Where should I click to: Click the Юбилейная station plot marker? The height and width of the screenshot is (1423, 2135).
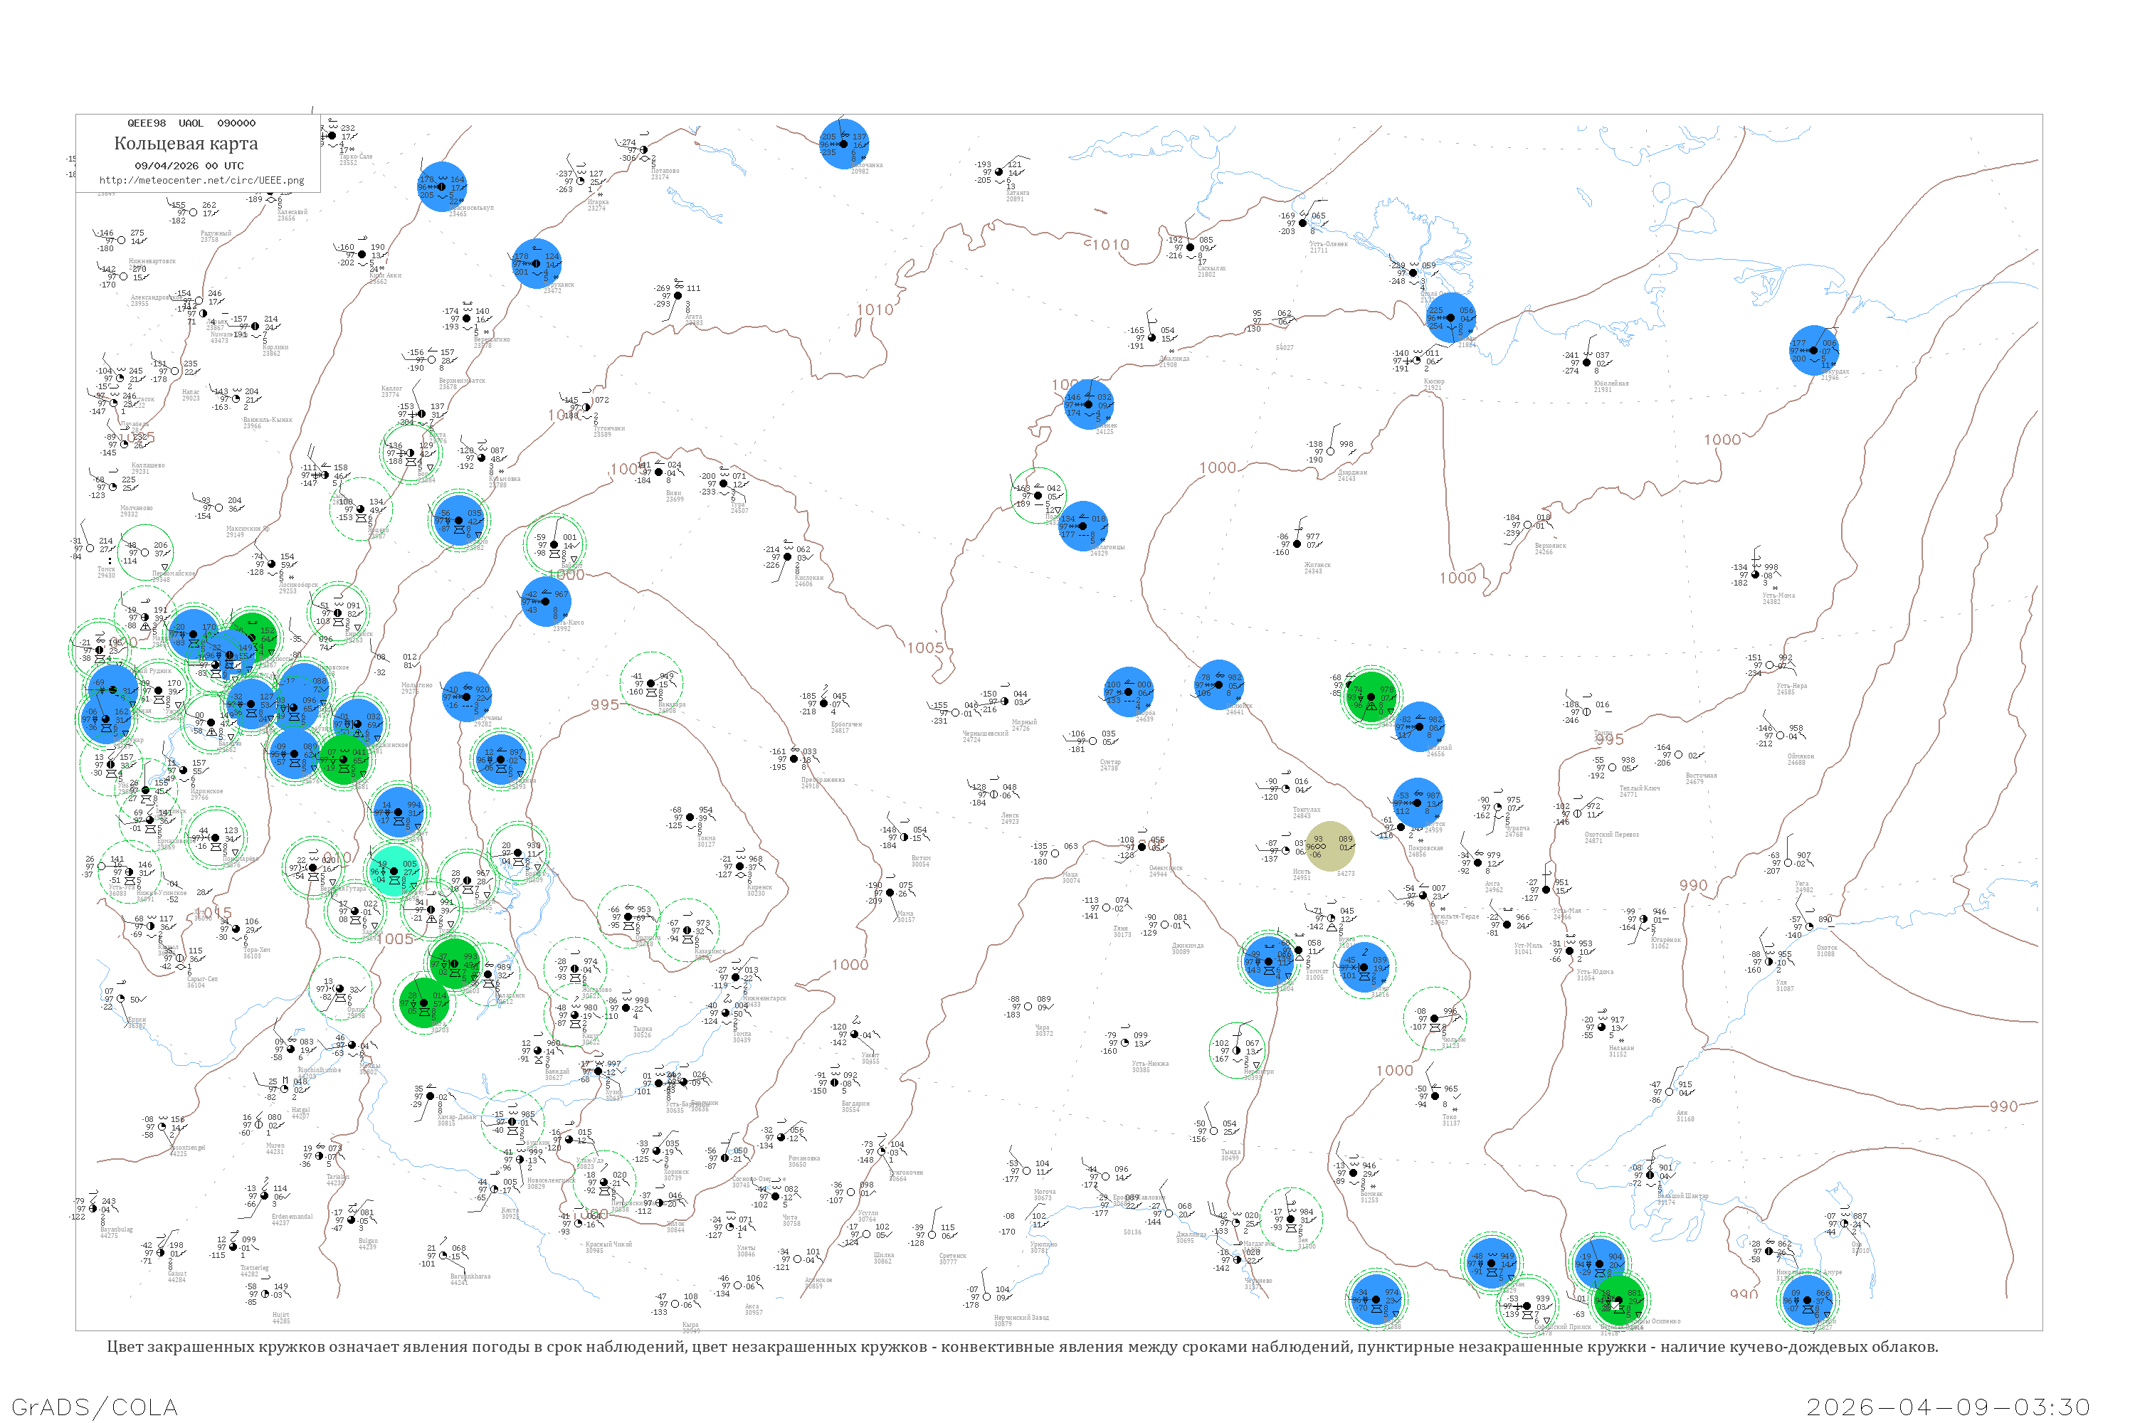[x=1587, y=363]
